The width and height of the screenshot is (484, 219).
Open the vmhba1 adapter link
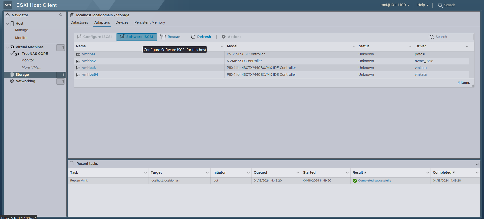click(89, 54)
